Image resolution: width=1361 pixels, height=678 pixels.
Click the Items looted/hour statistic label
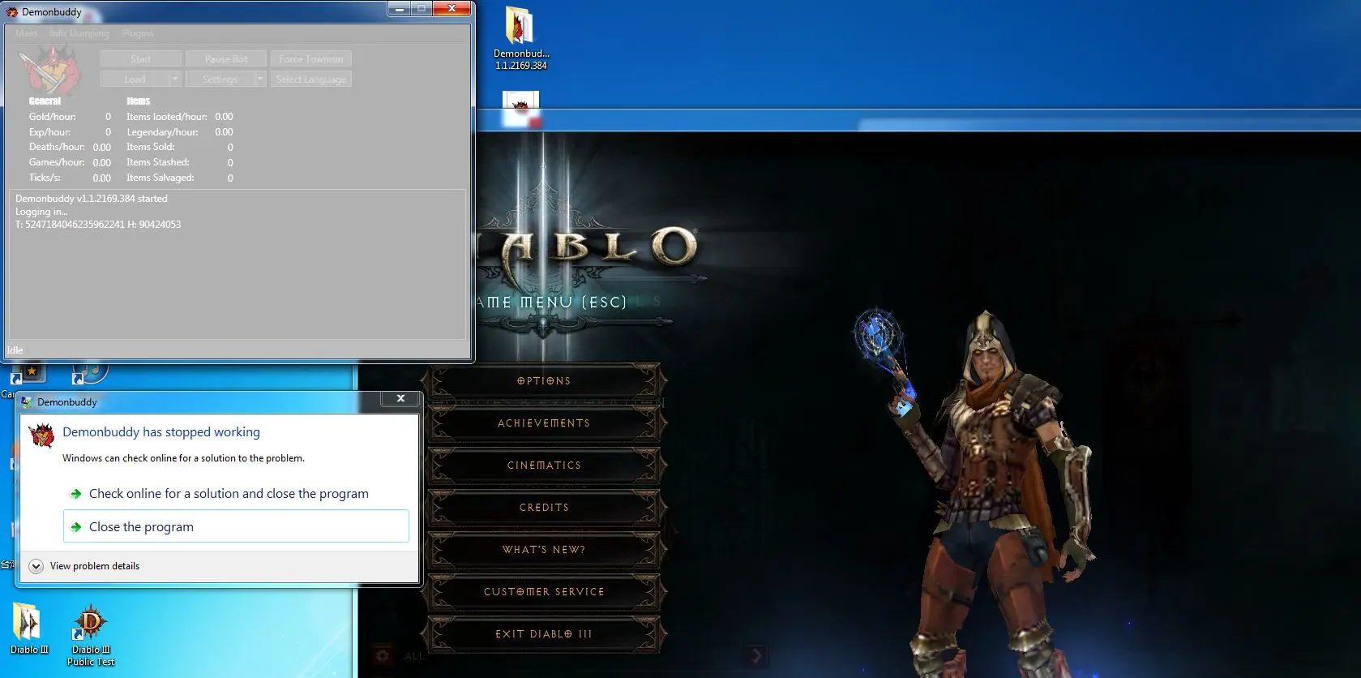click(x=167, y=117)
